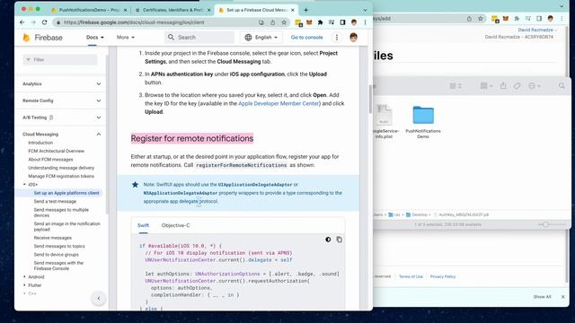The image size is (575, 323).
Task: Open 'Receive messages' sidebar page
Action: (x=53, y=238)
